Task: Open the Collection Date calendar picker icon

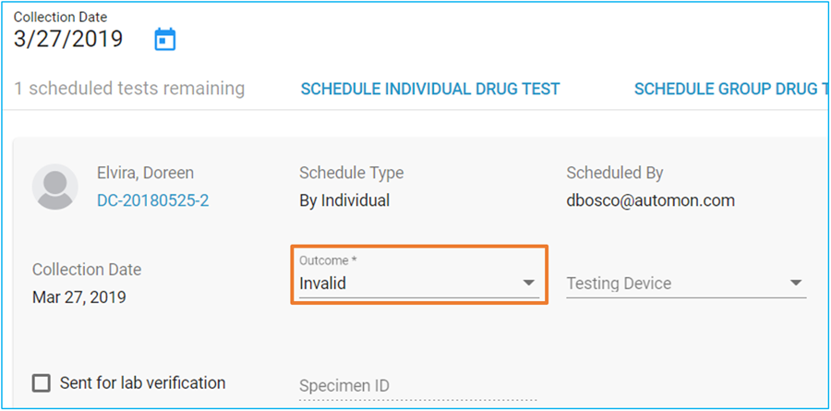Action: pos(165,39)
